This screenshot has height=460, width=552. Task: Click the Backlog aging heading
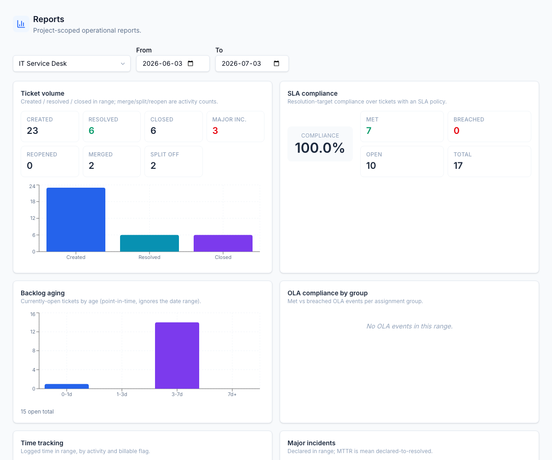(43, 293)
